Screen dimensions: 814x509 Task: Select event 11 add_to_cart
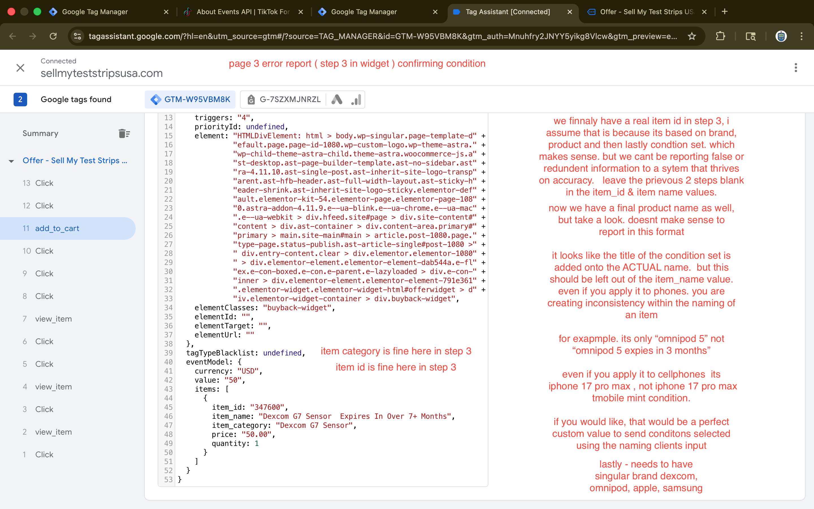(x=68, y=228)
